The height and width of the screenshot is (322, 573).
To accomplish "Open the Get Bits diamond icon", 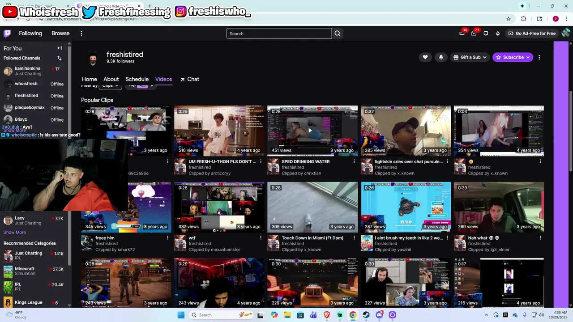I will click(497, 34).
